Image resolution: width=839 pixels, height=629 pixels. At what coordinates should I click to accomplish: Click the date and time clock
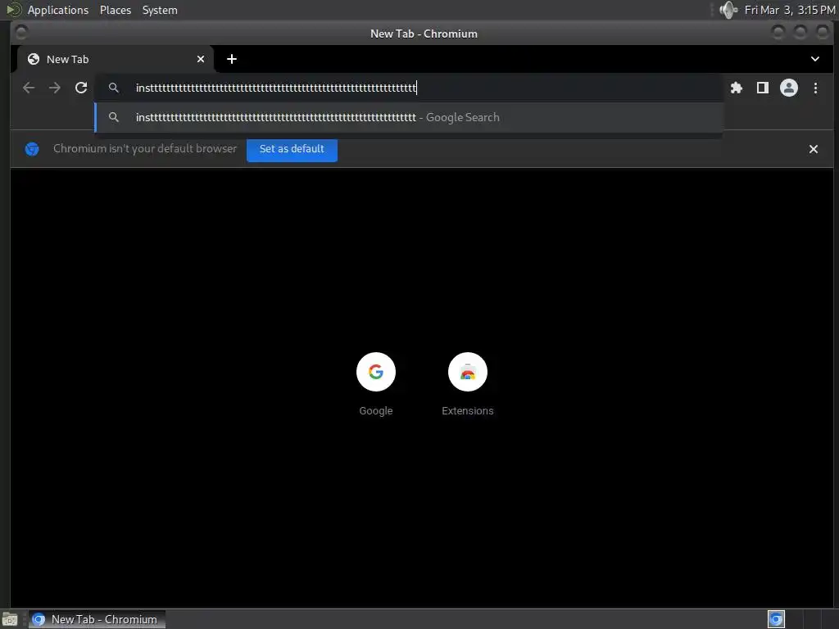790,10
